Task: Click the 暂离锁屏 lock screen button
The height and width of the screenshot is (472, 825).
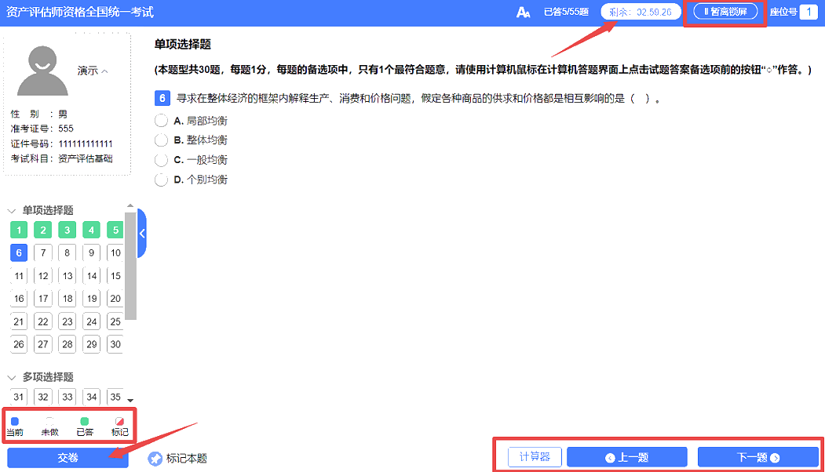Action: point(725,12)
